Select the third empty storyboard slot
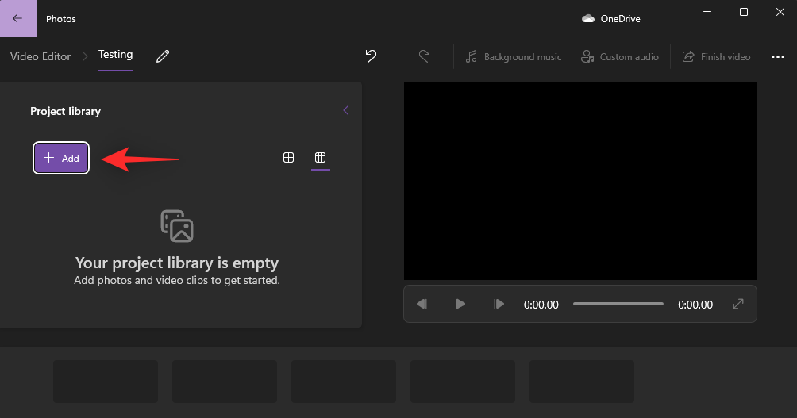The image size is (797, 418). tap(344, 382)
